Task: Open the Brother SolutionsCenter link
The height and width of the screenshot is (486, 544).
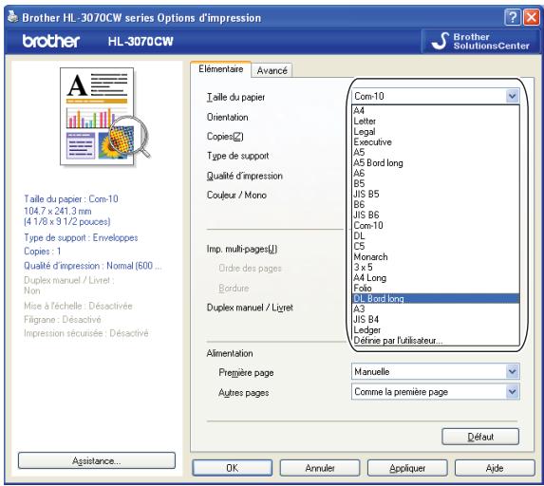Action: (x=480, y=41)
